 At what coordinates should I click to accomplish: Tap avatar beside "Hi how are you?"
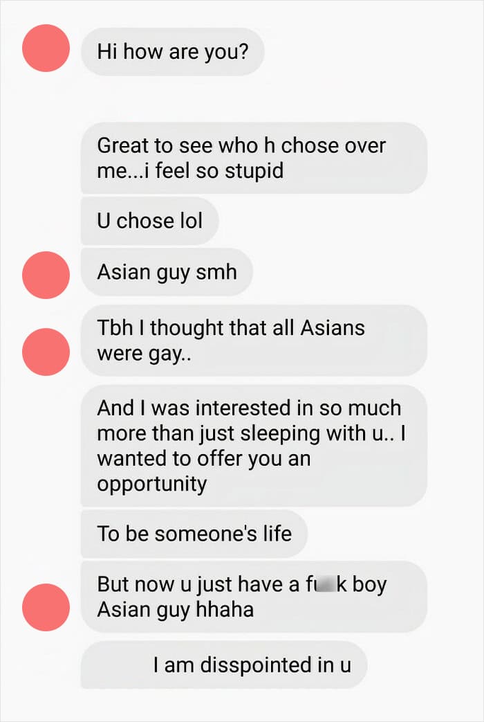[x=46, y=48]
